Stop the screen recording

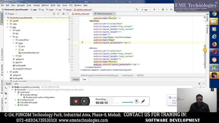click(76, 101)
